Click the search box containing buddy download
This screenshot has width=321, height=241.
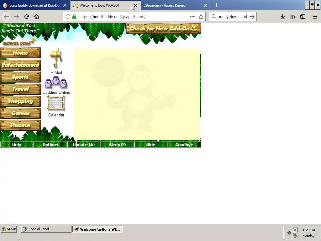(233, 17)
